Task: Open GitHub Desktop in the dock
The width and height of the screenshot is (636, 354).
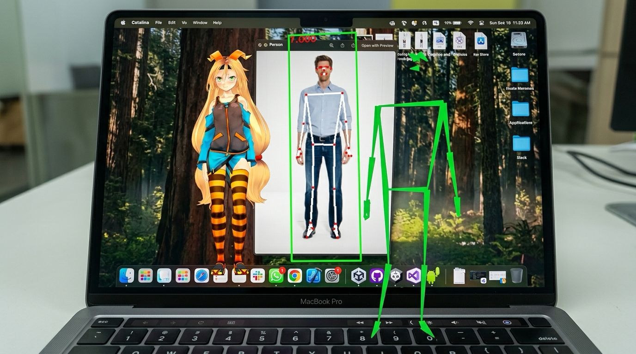Action: coord(377,276)
